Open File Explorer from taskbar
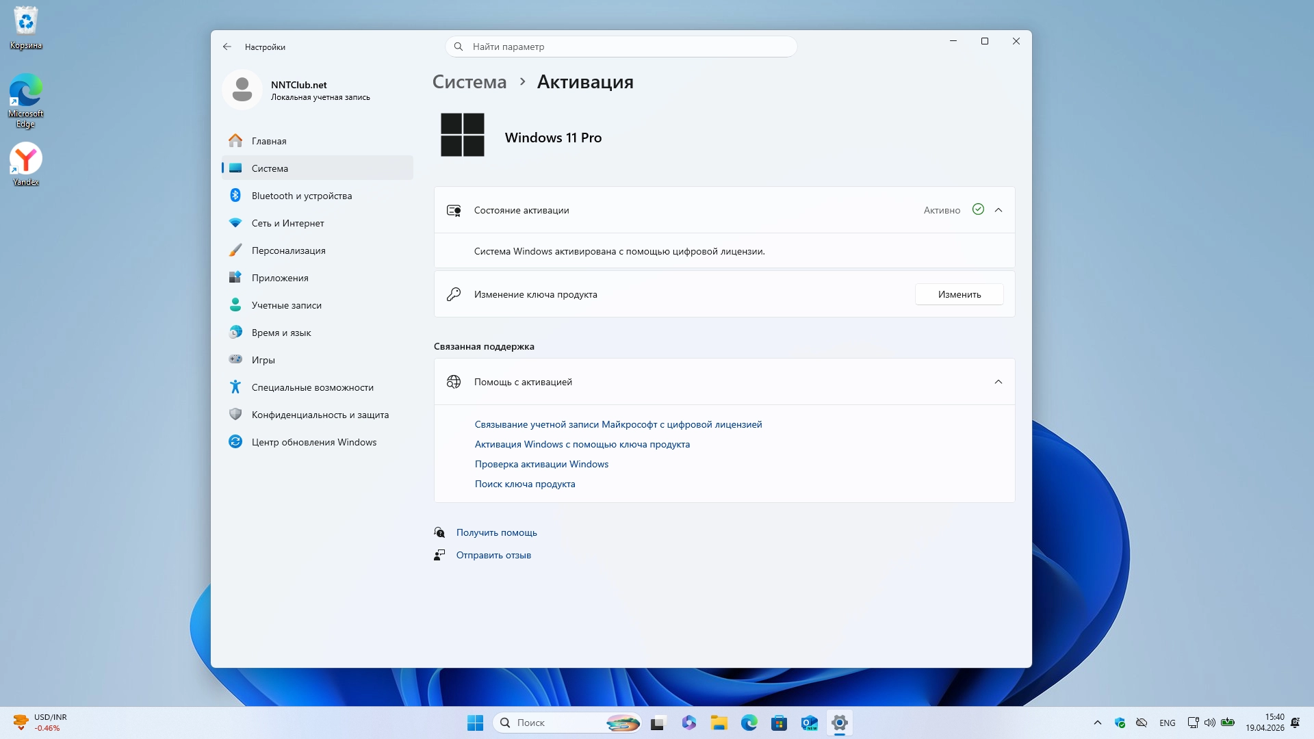This screenshot has height=739, width=1314. [719, 723]
